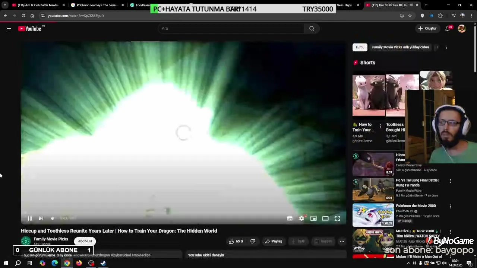Open Task View on taskbar
Image resolution: width=477 pixels, height=268 pixels.
[30, 263]
